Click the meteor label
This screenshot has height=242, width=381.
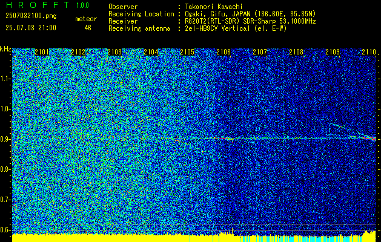pyautogui.click(x=86, y=19)
